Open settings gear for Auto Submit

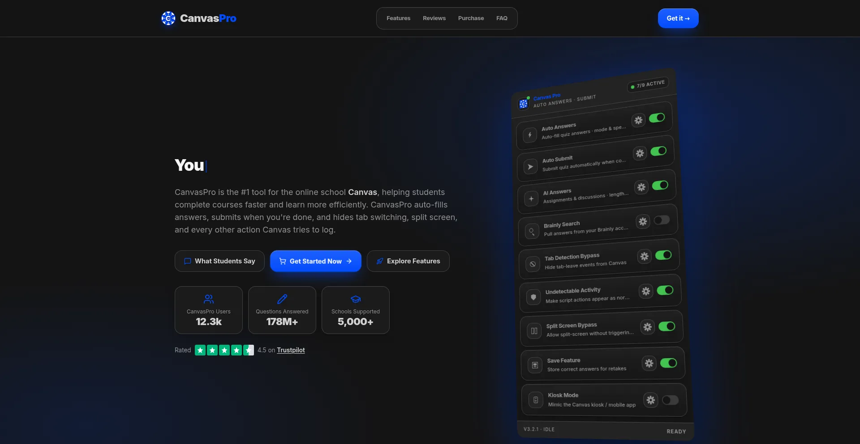coord(640,153)
